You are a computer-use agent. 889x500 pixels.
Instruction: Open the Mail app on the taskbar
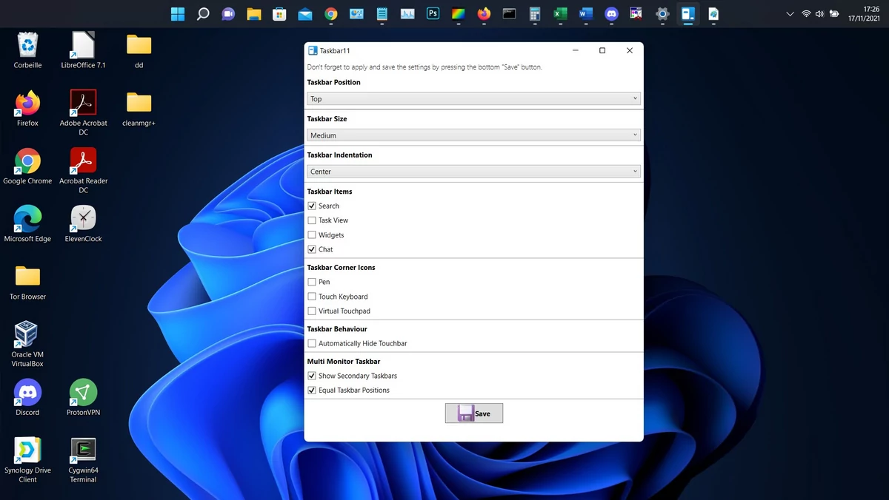(x=305, y=13)
